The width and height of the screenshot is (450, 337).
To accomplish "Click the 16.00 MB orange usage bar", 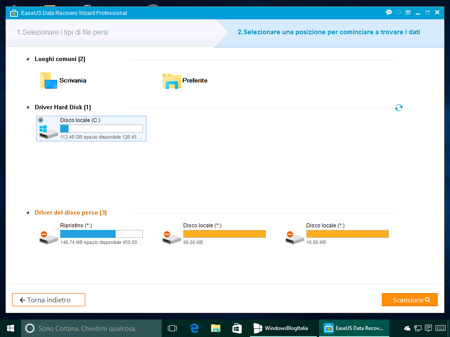I will coord(348,234).
